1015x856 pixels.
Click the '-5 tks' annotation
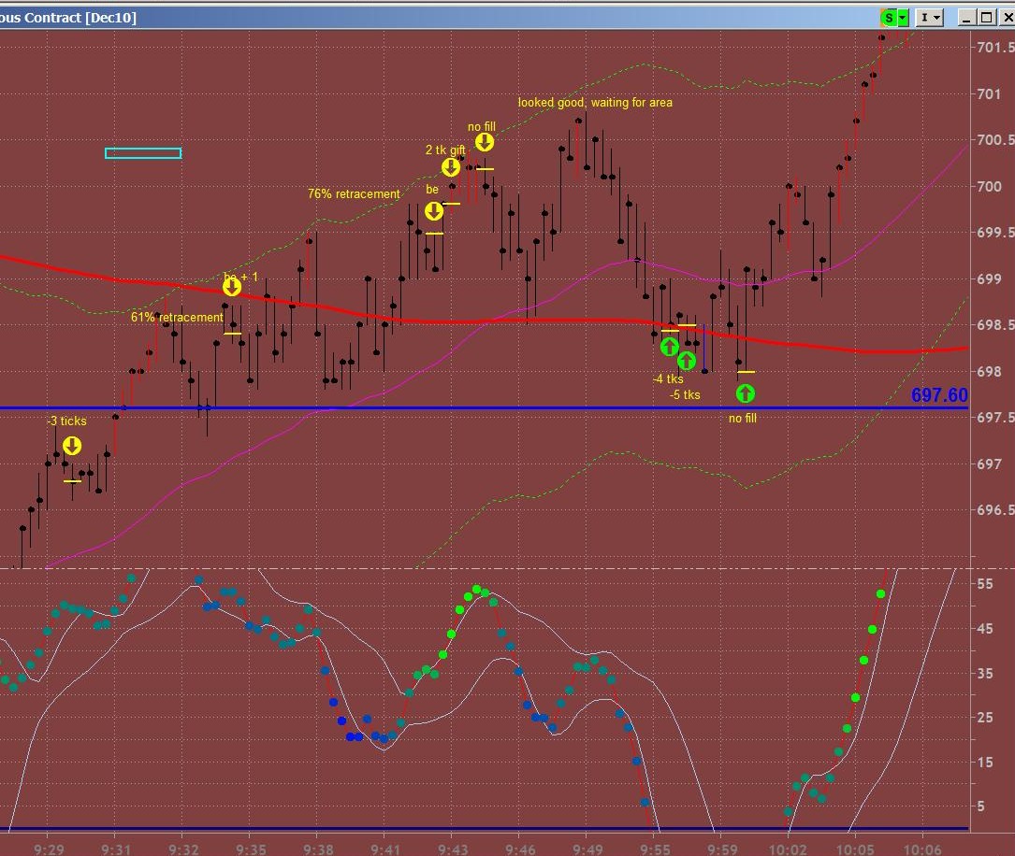pyautogui.click(x=685, y=394)
